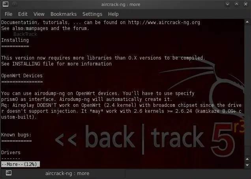Click the terminal icon in title bar
Screen dimensions: 251x179
[x=6, y=4]
